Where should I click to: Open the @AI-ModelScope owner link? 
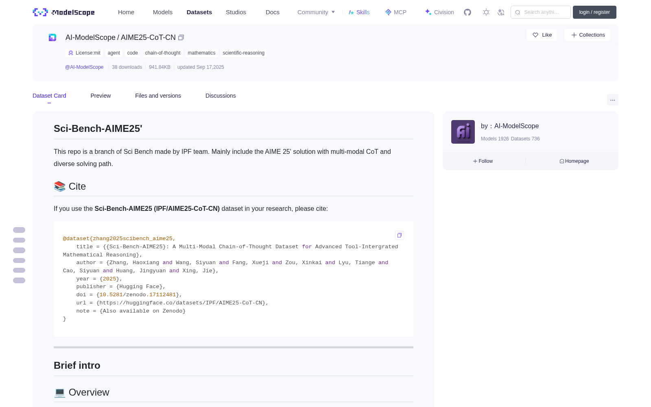pyautogui.click(x=84, y=67)
